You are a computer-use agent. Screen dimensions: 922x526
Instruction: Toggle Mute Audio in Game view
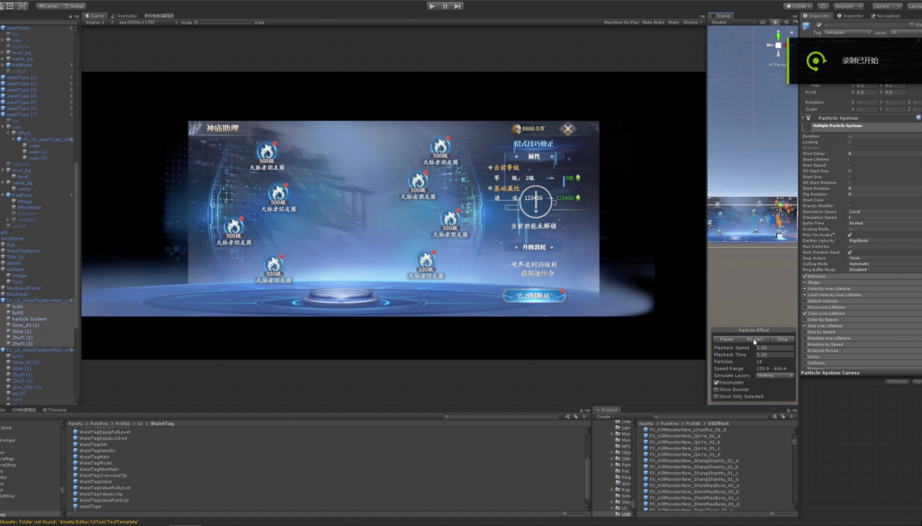(654, 23)
